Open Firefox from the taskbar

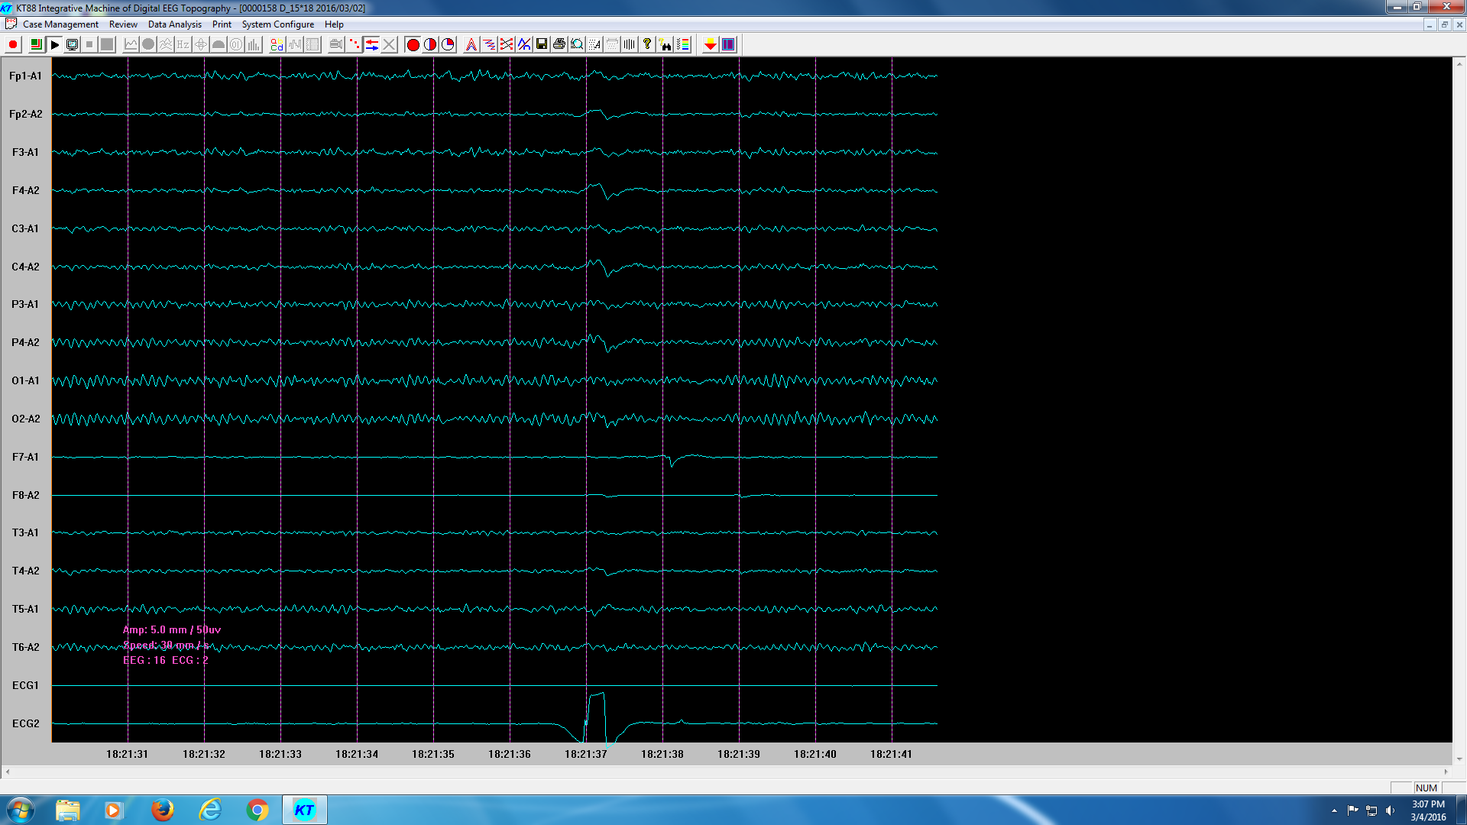162,810
